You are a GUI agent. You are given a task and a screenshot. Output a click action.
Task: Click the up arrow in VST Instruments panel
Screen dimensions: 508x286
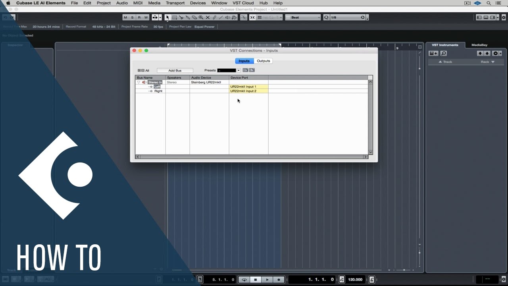480,53
